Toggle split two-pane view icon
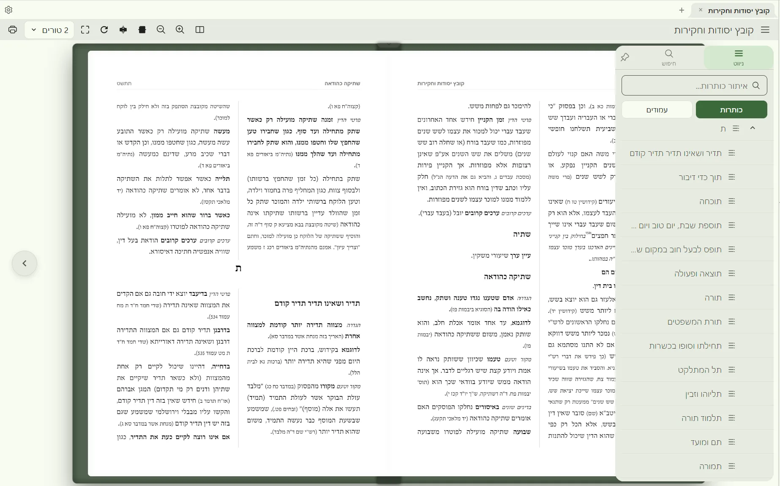The height and width of the screenshot is (486, 780). 200,30
